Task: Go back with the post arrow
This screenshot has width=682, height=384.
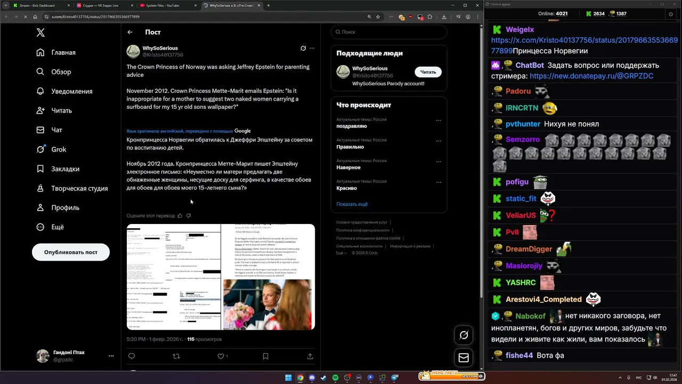Action: (130, 32)
